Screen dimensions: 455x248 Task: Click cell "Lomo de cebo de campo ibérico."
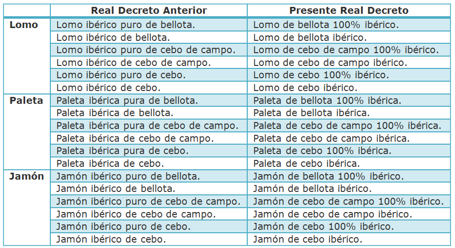tap(330, 62)
